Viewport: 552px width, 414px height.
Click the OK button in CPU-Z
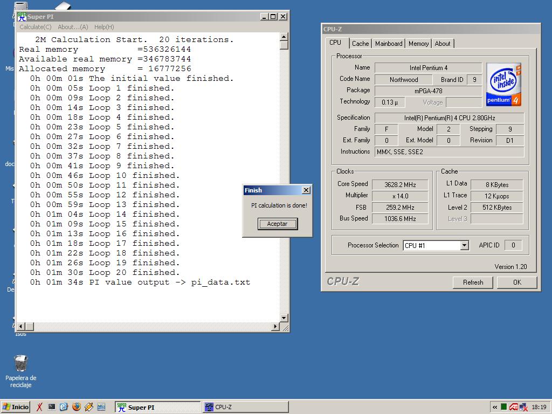(x=517, y=282)
